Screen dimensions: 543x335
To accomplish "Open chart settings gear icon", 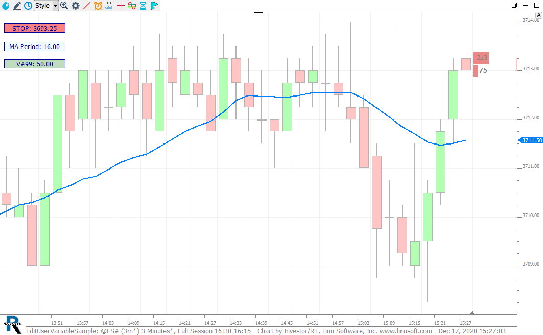I will coord(76,5).
